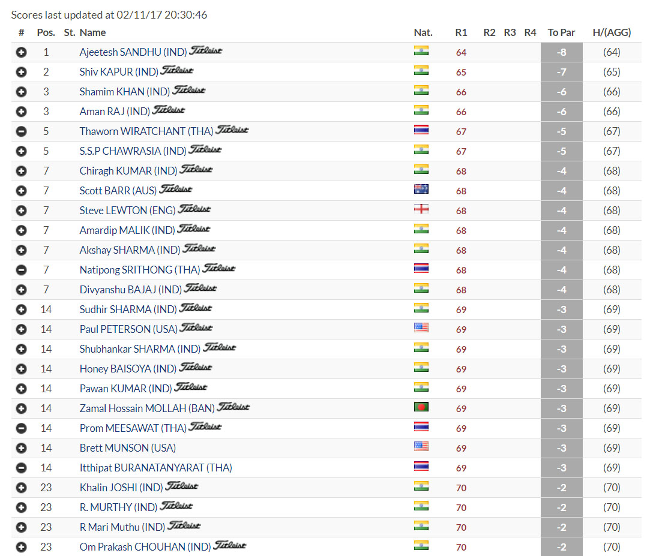Click the R4 column header
The image size is (650, 556).
(530, 33)
